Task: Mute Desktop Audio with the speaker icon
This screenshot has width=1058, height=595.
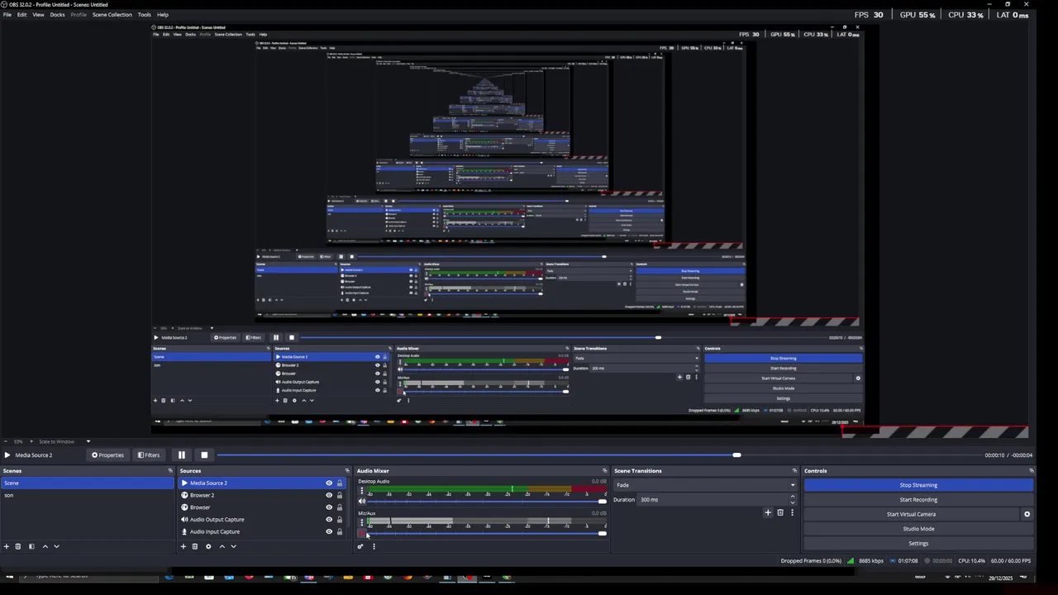Action: pos(361,501)
